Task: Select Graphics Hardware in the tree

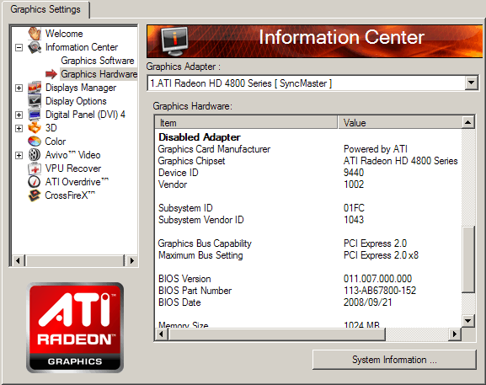Action: coord(99,74)
